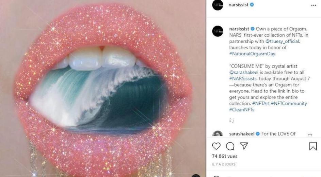The image size is (321, 177).
Task: Save the post with the bookmark icon
Action: (x=313, y=146)
